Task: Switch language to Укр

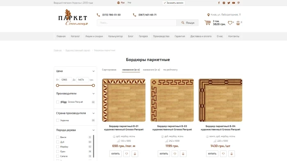Action: pos(129,2)
